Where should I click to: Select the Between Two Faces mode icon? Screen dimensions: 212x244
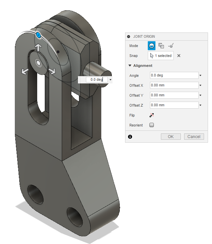tap(161, 46)
